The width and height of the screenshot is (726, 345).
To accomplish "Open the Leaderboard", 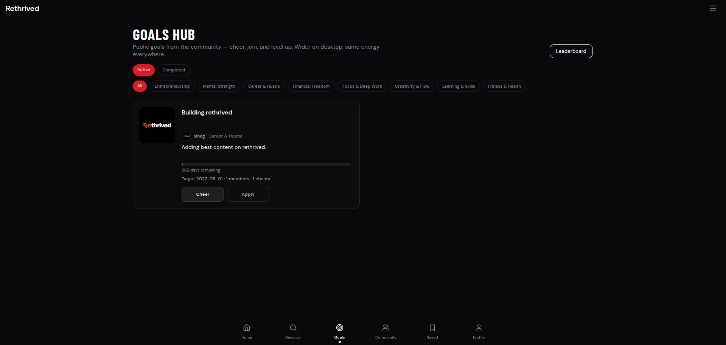I will pyautogui.click(x=571, y=51).
